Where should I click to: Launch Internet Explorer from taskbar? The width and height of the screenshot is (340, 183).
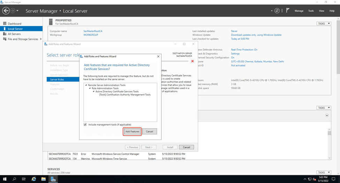coord(34,179)
